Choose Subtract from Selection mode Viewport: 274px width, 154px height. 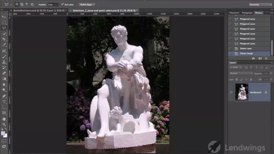coord(27,4)
